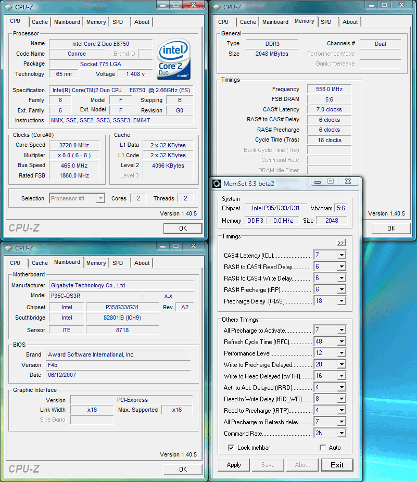The image size is (417, 482).
Task: Open the Performance Level dropdown
Action: 341,353
